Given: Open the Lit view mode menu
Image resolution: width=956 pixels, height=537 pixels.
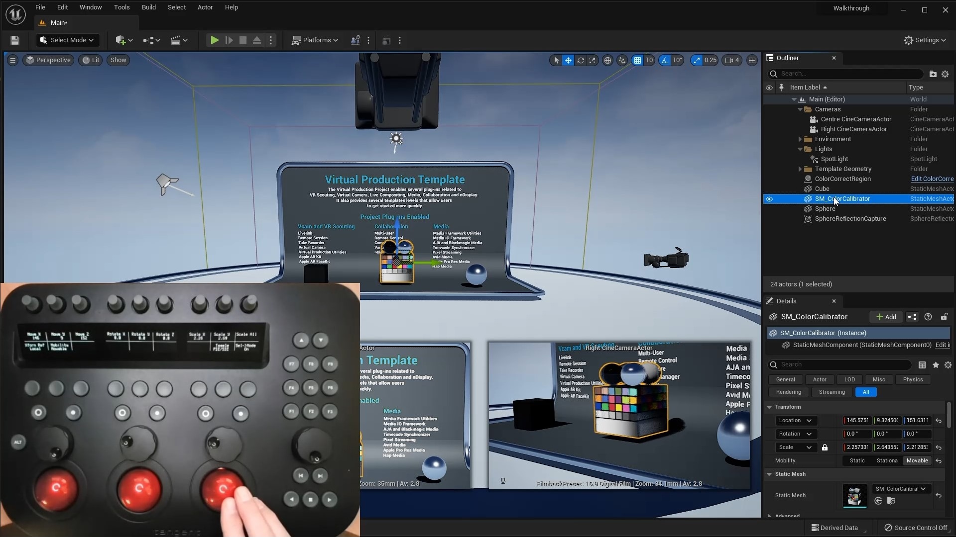Looking at the screenshot, I should [91, 60].
